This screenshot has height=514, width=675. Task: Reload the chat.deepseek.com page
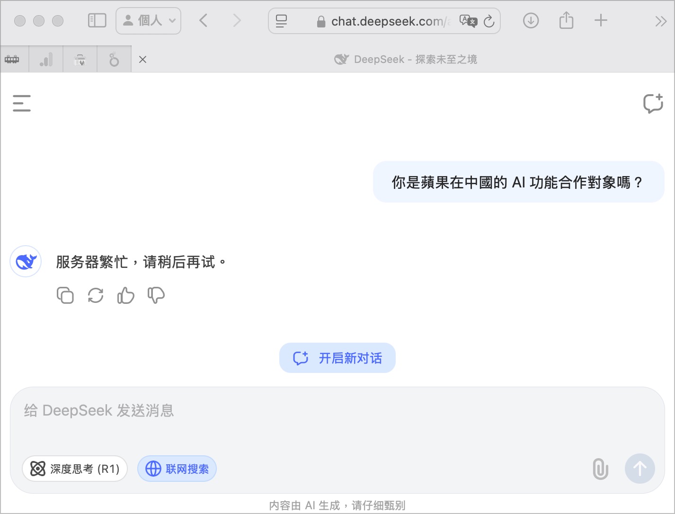coord(489,21)
